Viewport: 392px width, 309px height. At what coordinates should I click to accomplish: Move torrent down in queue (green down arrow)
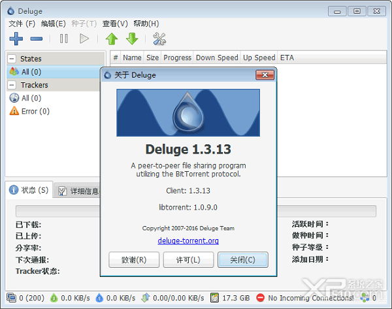[x=132, y=39]
